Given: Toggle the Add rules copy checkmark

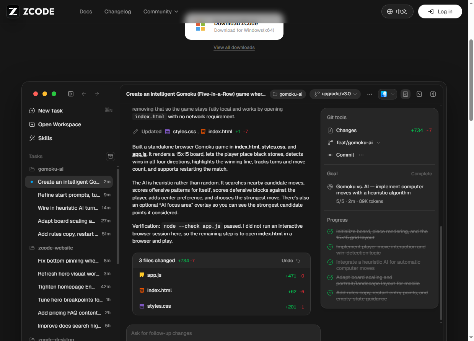Looking at the screenshot, I should (x=330, y=293).
